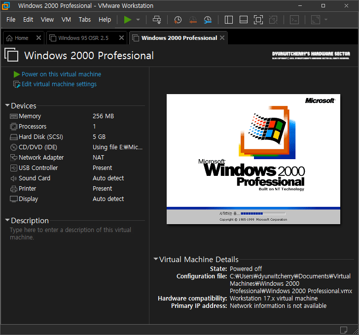The image size is (359, 335).
Task: Revert to snapshot toolbar icon
Action: (x=193, y=20)
